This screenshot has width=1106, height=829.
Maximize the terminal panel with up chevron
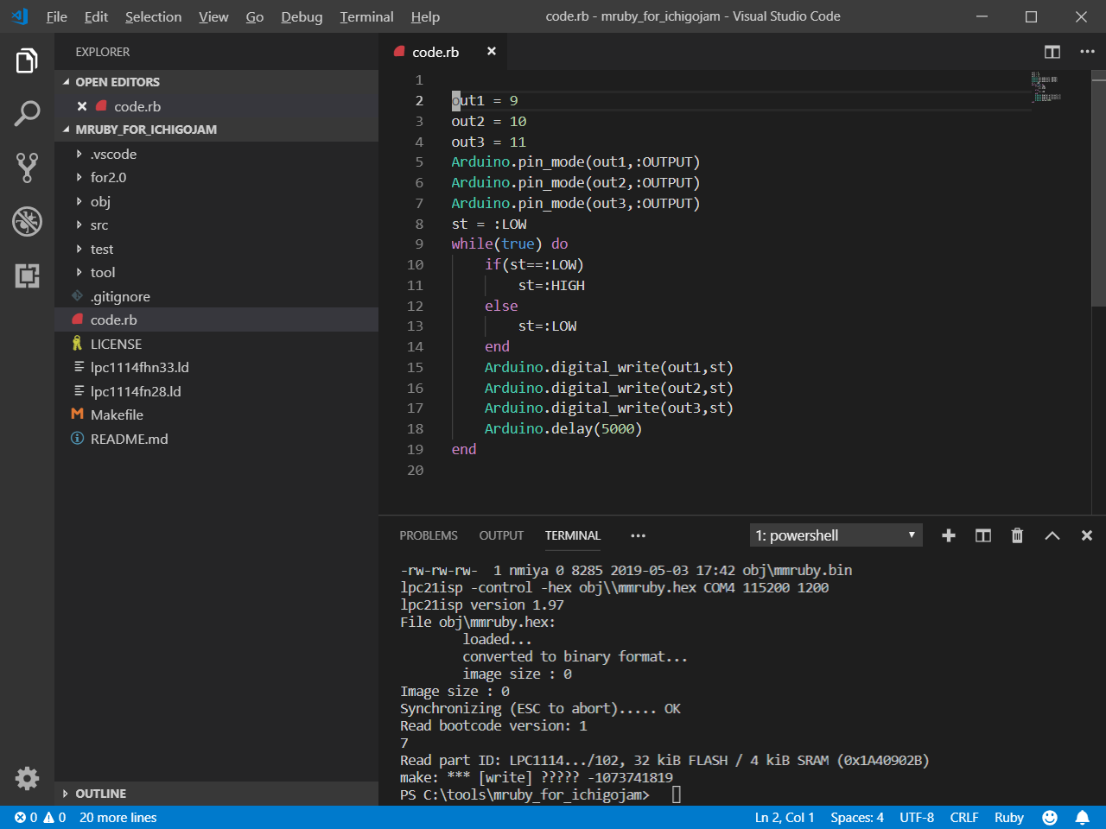tap(1052, 535)
